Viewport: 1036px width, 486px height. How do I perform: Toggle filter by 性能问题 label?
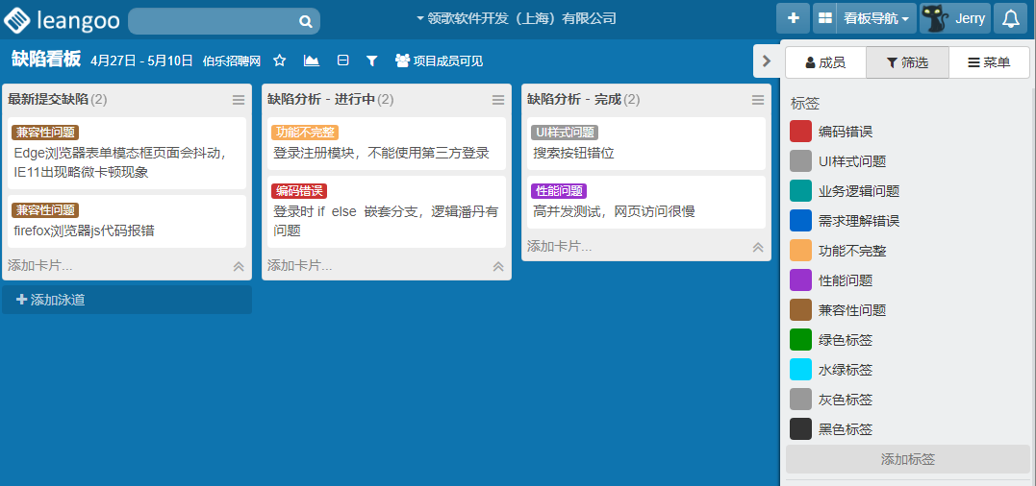(x=846, y=280)
